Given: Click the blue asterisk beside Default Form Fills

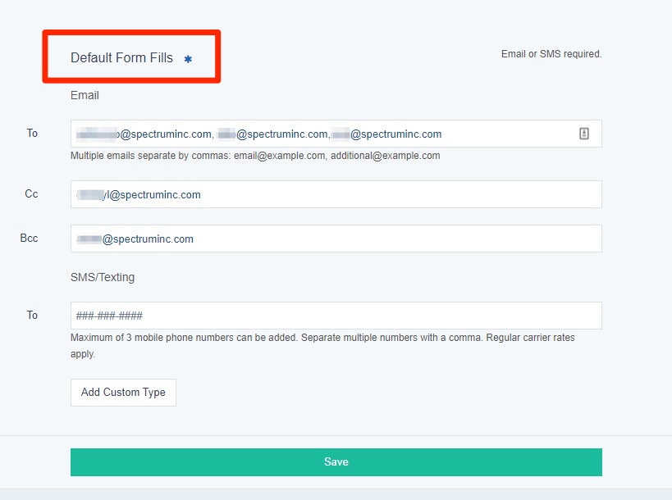Looking at the screenshot, I should [x=188, y=59].
